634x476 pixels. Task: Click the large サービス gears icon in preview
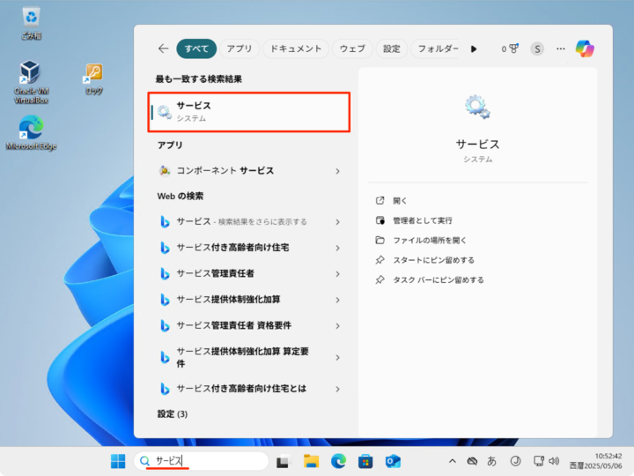(x=477, y=107)
